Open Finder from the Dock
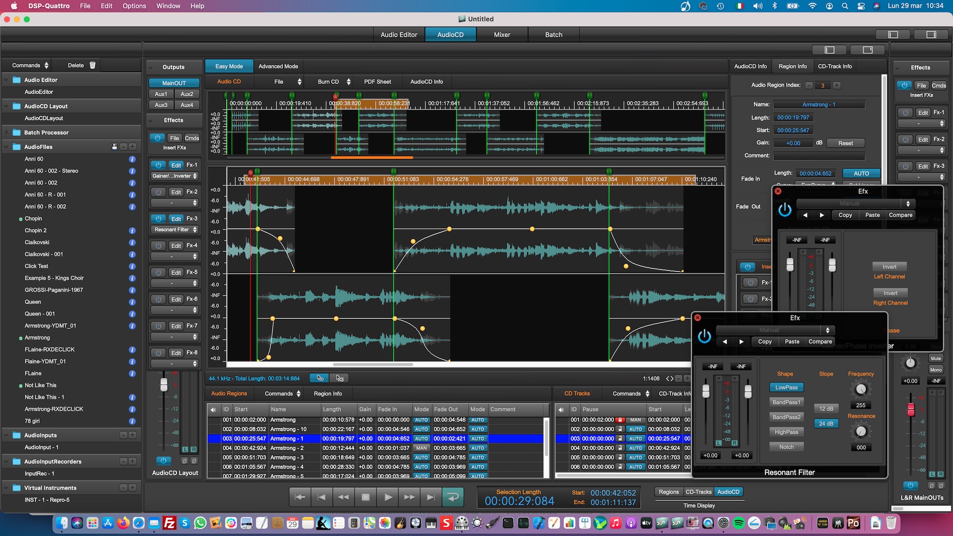The width and height of the screenshot is (953, 536). pos(61,523)
